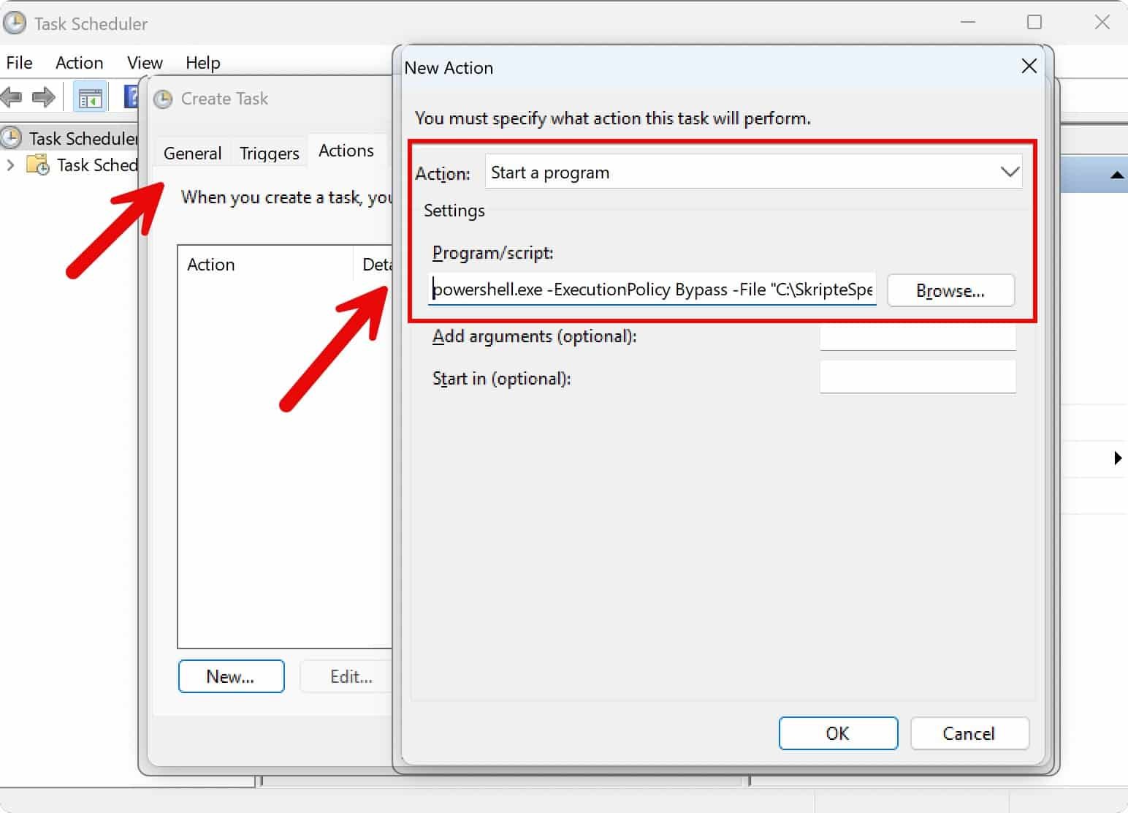1128x813 pixels.
Task: Switch to the Triggers tab
Action: (268, 153)
